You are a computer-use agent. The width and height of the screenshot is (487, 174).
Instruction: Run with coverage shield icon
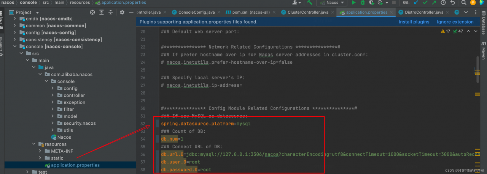pos(371,2)
